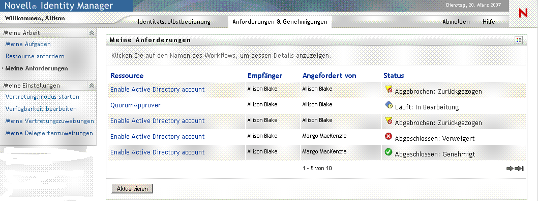
Task: Click the Novell Identity Manager title
Action: [58, 6]
